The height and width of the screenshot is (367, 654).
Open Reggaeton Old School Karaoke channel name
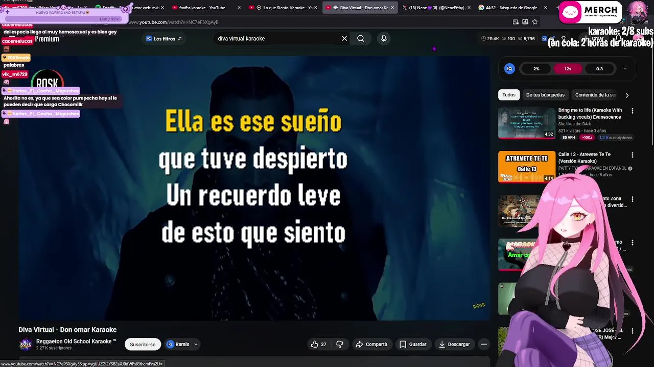[x=76, y=342]
